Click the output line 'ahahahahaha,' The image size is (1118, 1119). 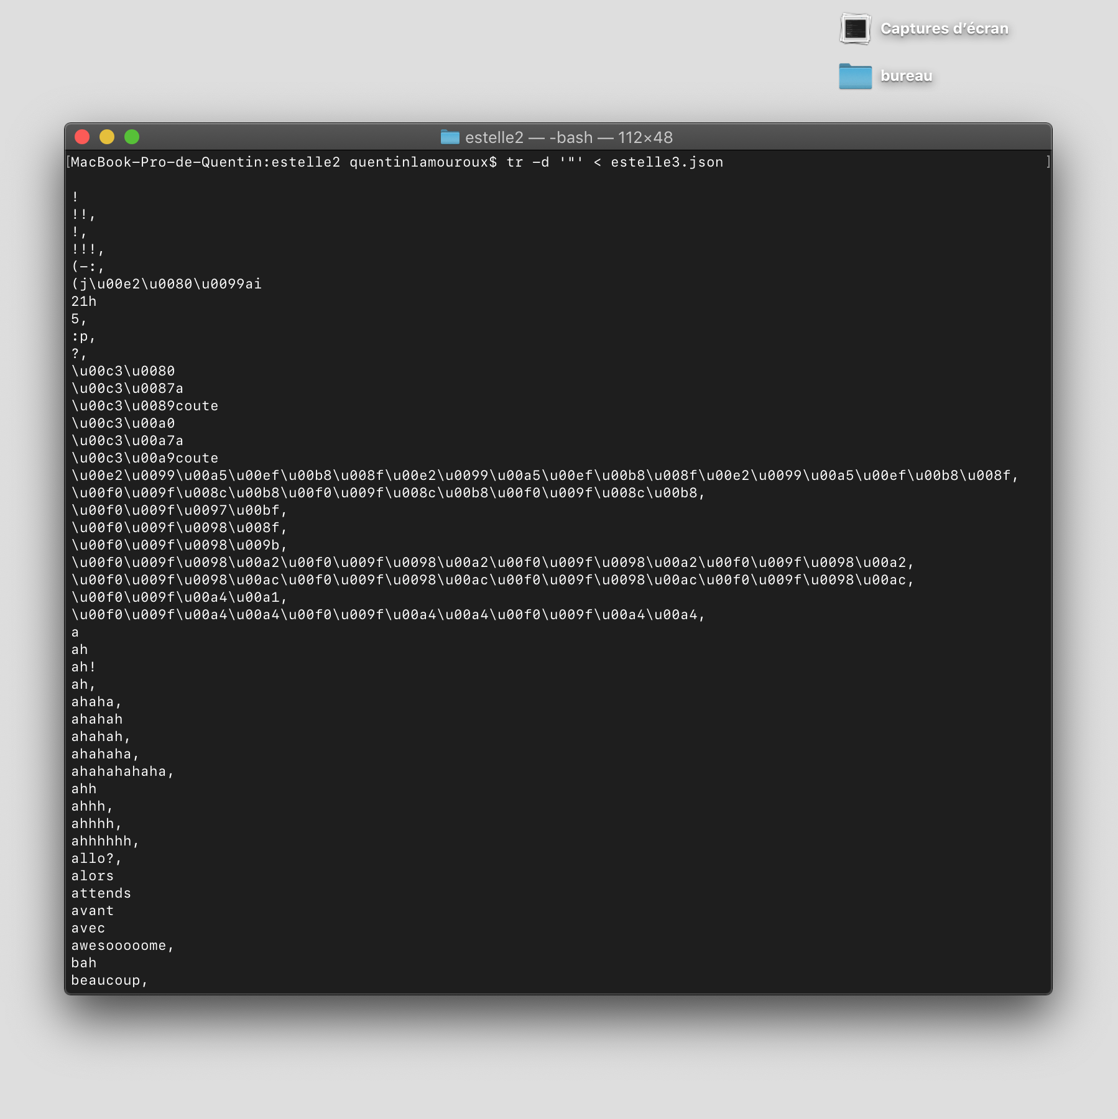click(122, 771)
